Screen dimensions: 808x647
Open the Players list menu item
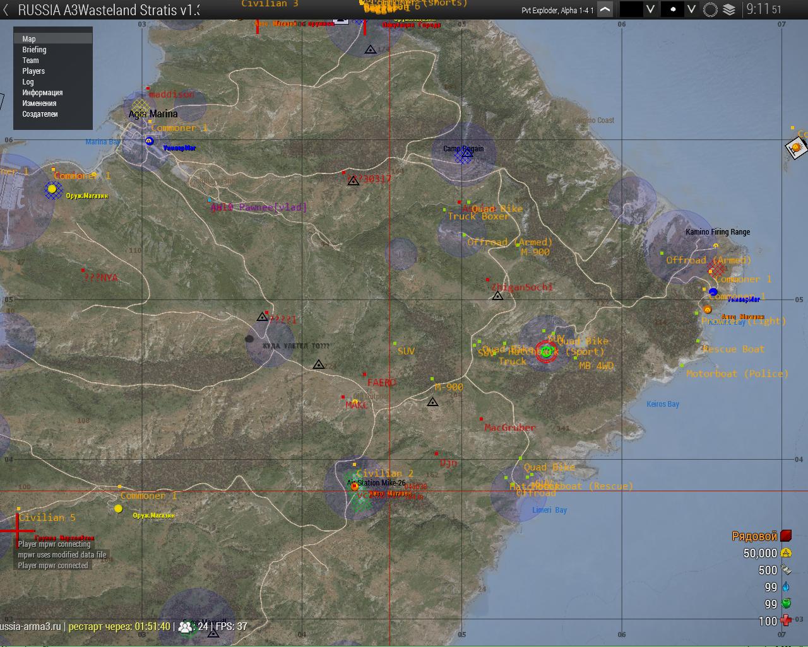33,71
